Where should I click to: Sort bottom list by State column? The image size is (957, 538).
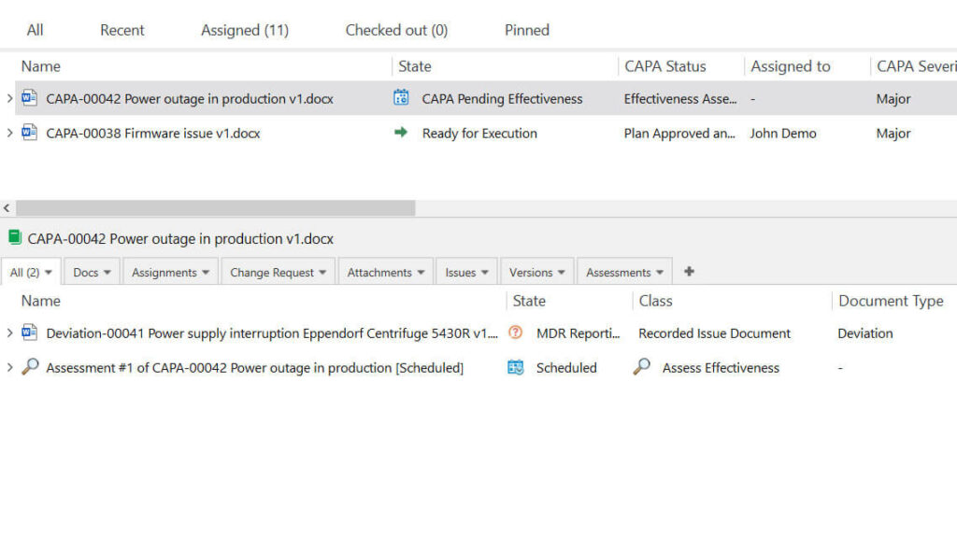click(x=529, y=301)
